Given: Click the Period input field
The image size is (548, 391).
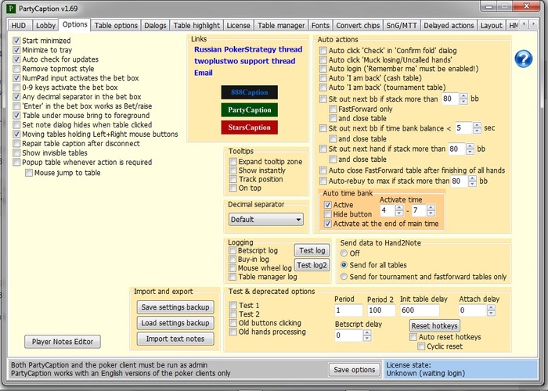Looking at the screenshot, I should click(348, 310).
